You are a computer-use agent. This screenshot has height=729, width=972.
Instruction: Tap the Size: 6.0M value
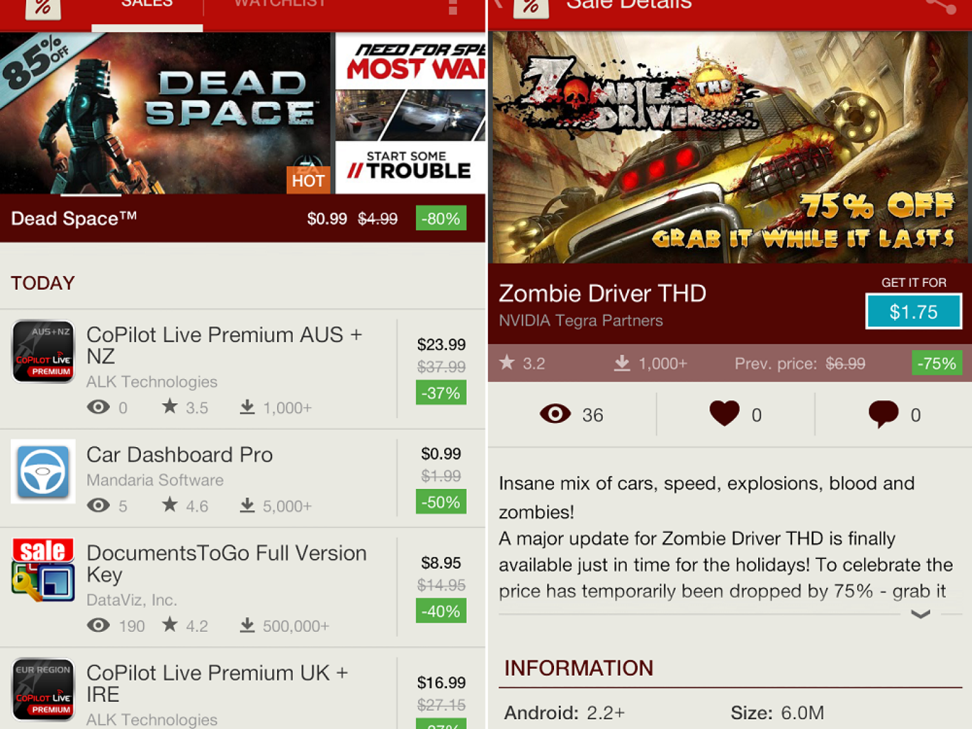pos(777,712)
